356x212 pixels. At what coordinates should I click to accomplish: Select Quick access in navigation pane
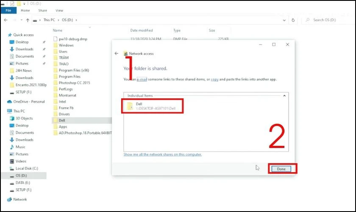coord(21,35)
